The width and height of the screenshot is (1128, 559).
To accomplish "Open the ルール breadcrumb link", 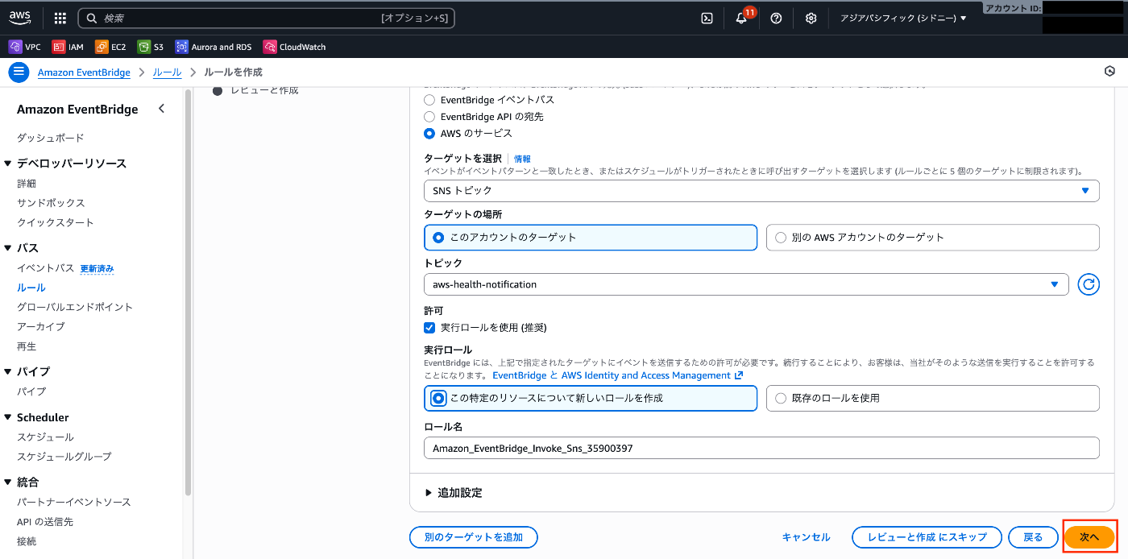I will 167,72.
